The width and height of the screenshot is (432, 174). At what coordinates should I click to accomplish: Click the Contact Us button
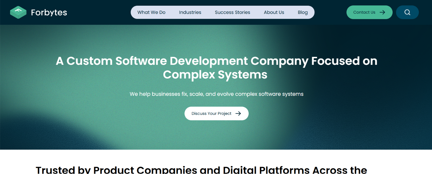(x=369, y=12)
